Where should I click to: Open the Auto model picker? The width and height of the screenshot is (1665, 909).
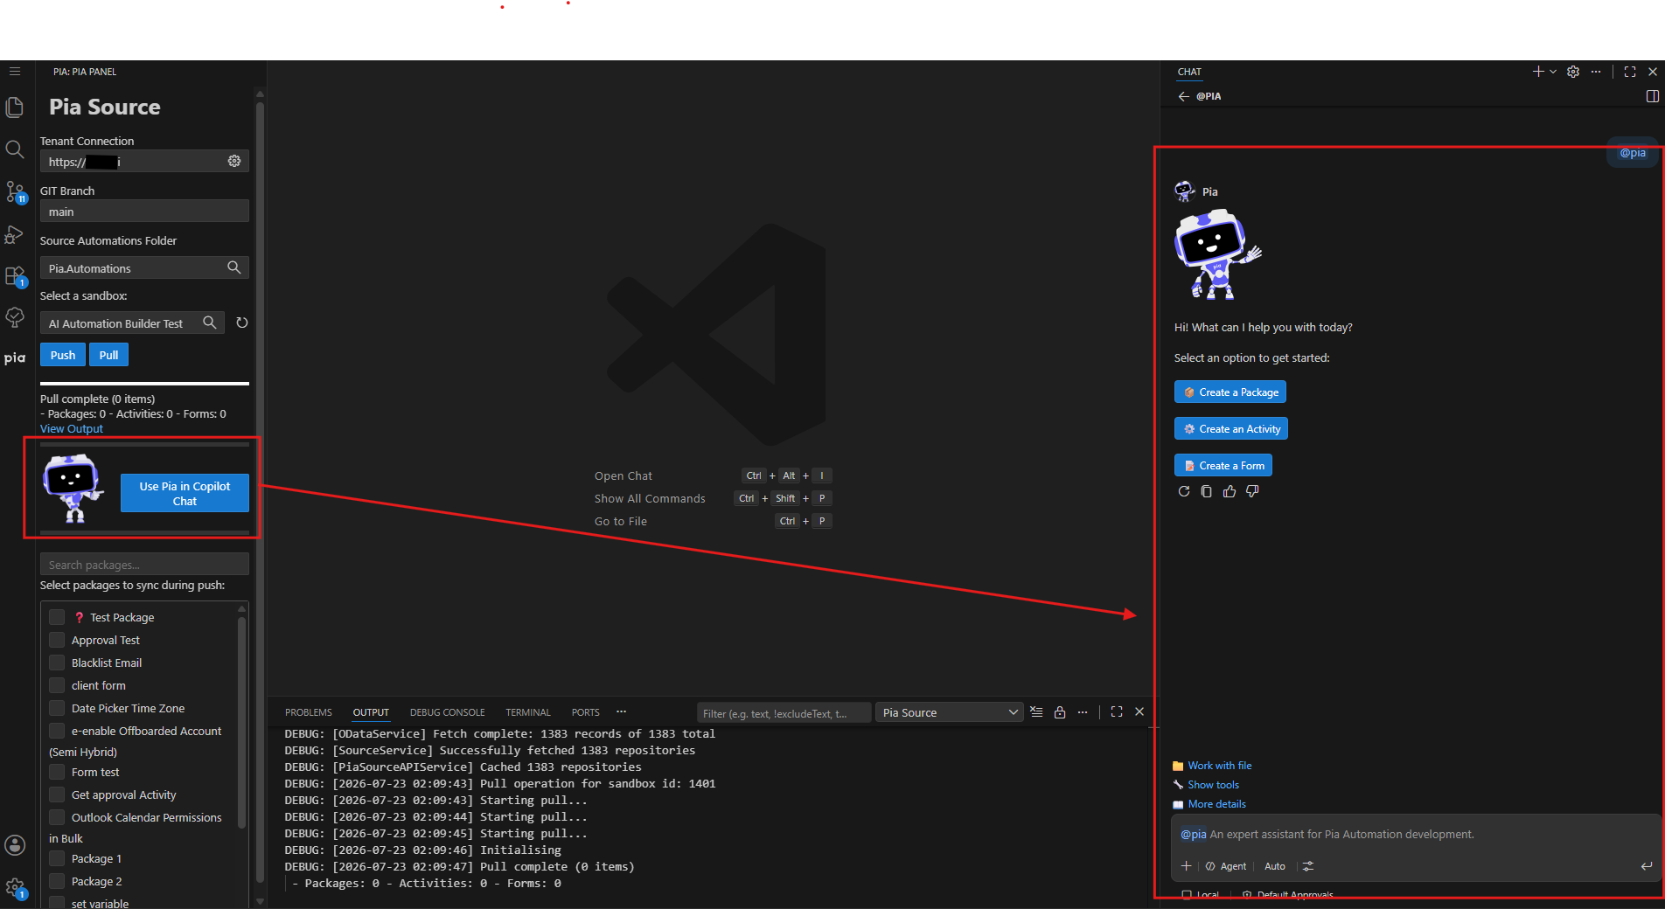click(x=1275, y=866)
